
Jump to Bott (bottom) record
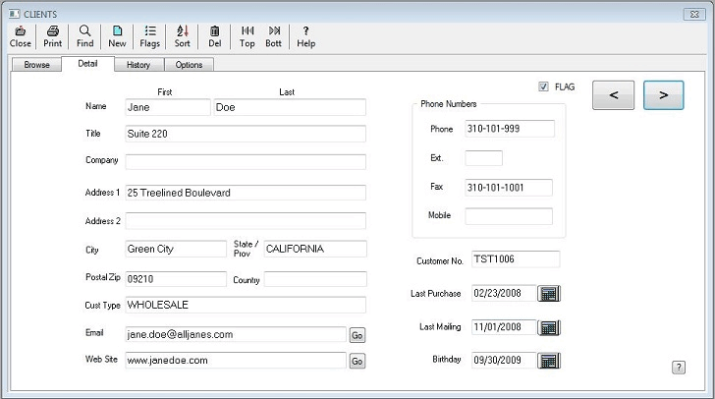pos(274,36)
